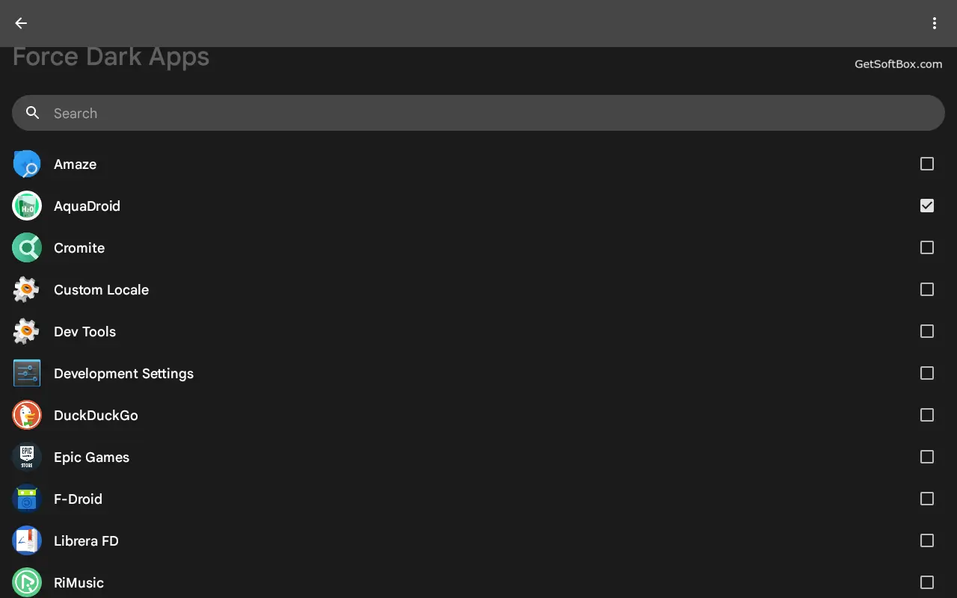Click the AquaDroid water glass icon

[27, 206]
